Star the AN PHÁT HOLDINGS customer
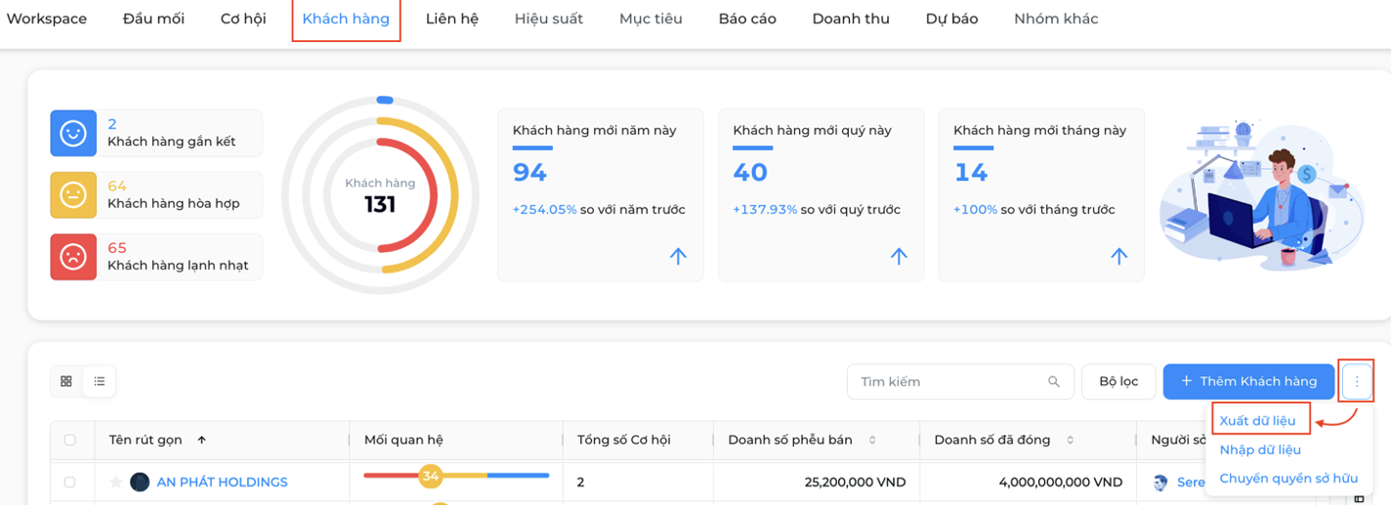 (x=116, y=482)
